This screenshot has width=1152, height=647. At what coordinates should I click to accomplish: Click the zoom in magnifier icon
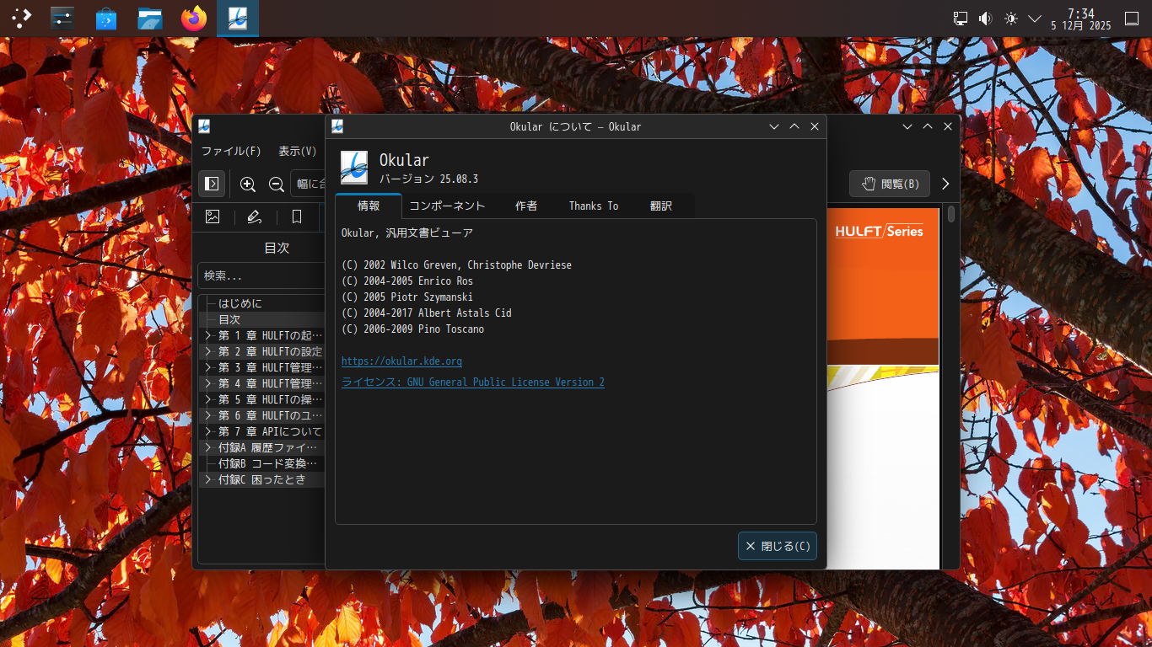click(x=248, y=184)
